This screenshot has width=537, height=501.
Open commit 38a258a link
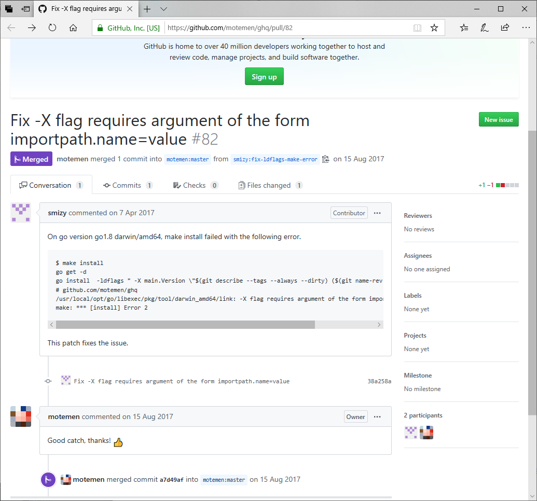(379, 381)
